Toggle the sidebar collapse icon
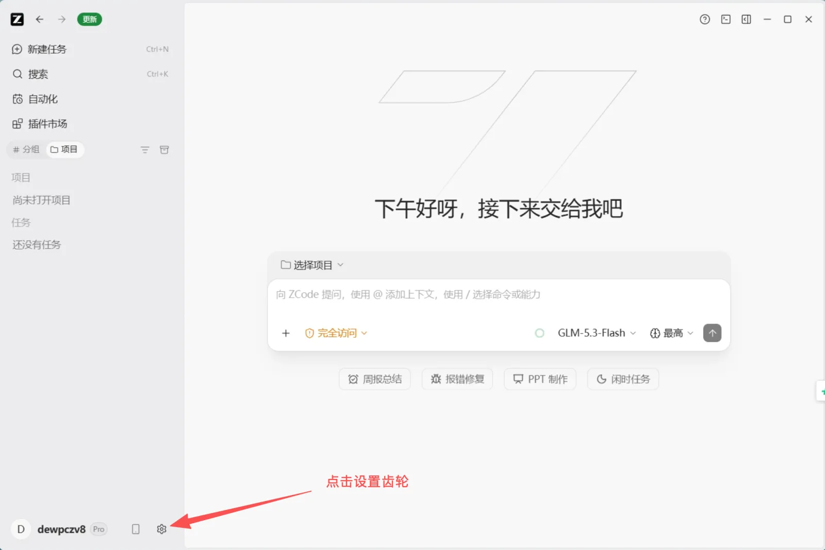Image resolution: width=825 pixels, height=550 pixels. coord(747,20)
